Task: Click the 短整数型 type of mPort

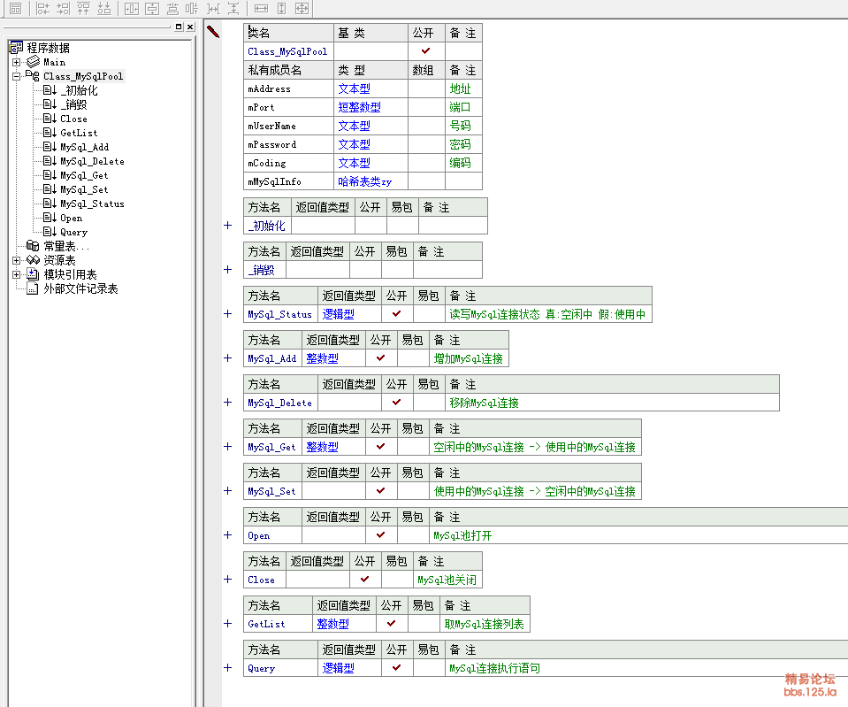Action: [359, 107]
